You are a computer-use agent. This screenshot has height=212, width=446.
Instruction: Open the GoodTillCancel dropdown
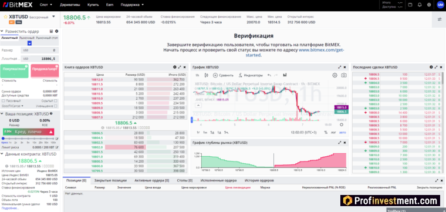12,106
